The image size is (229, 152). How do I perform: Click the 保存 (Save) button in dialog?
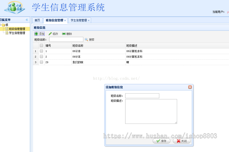click(x=161, y=141)
